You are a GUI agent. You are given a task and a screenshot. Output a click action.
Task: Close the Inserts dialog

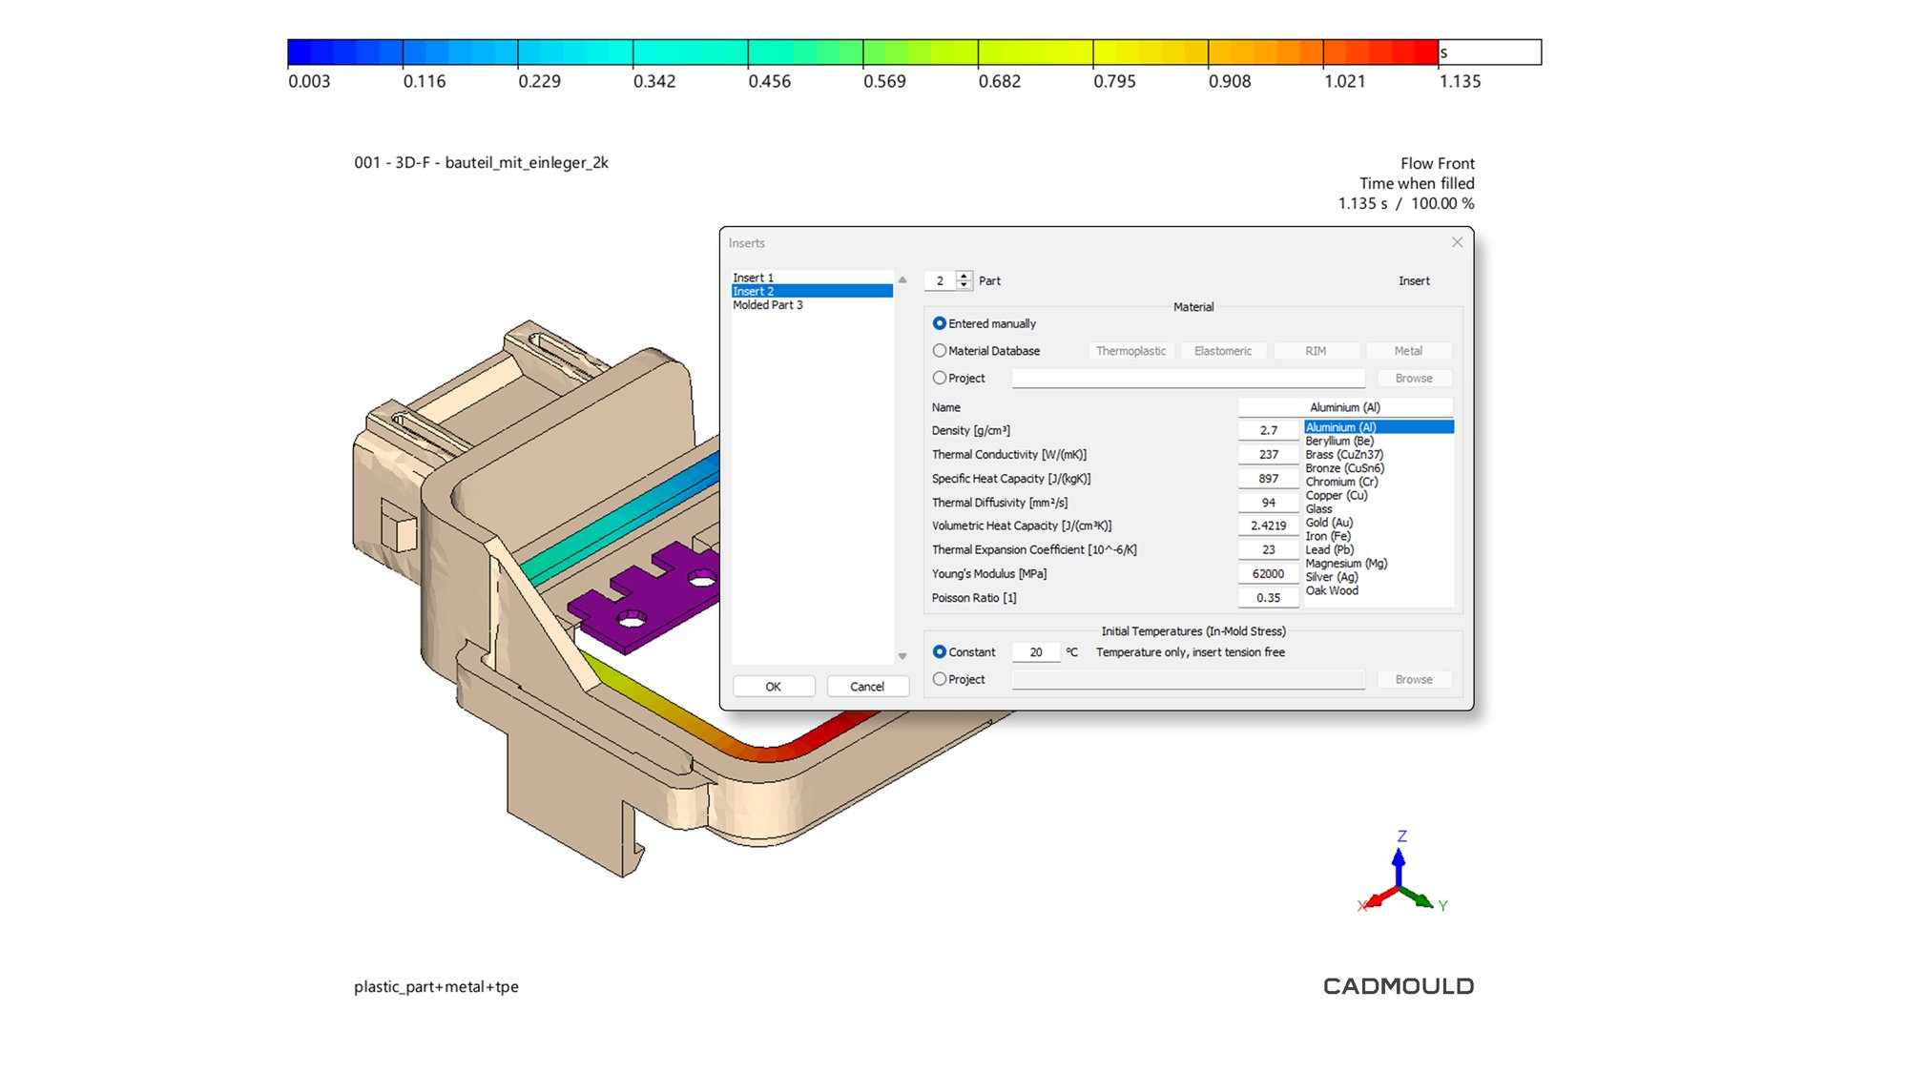coord(1457,242)
